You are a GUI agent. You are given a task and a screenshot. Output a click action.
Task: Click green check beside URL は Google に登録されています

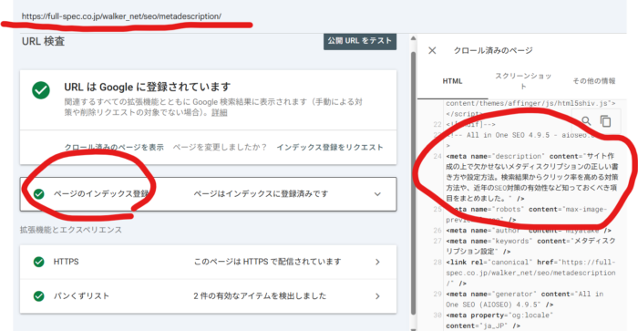41,90
